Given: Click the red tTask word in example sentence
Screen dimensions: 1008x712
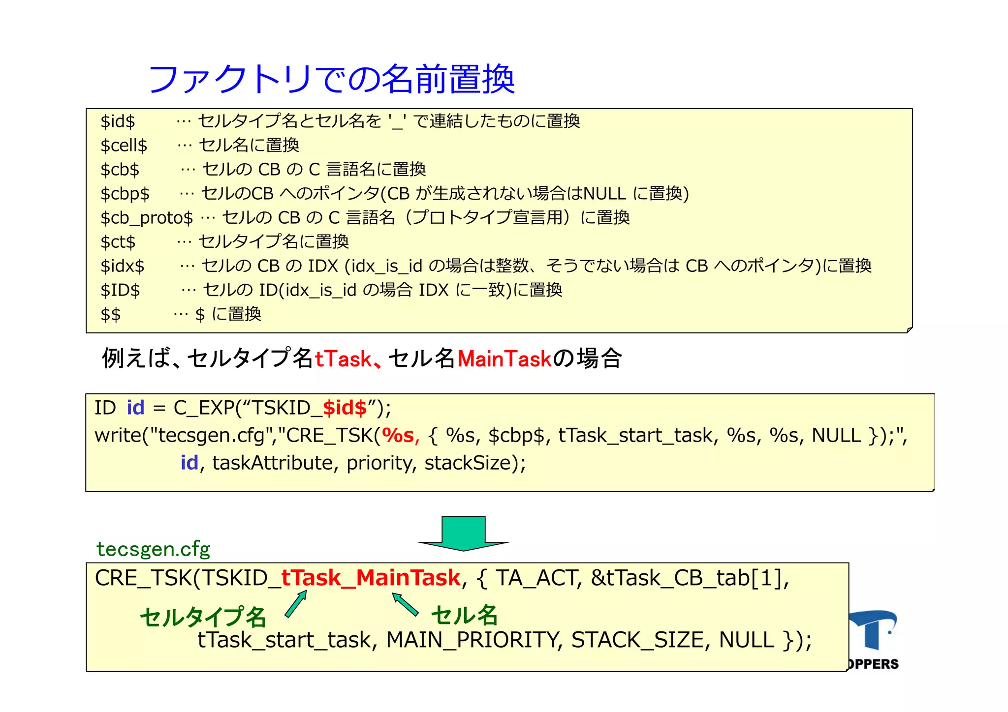Looking at the screenshot, I should click(x=343, y=358).
